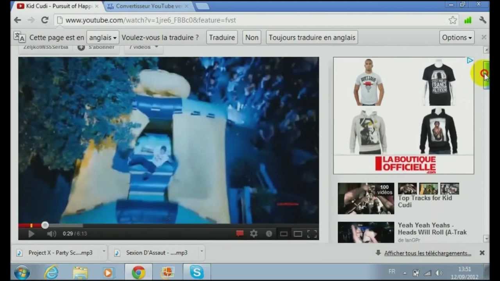500x281 pixels.
Task: Click the orange app icon beside Chrome in taskbar
Action: pos(168,272)
